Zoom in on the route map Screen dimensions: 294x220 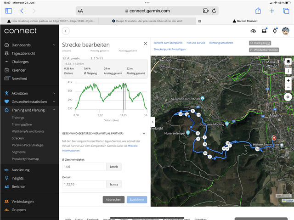click(288, 80)
